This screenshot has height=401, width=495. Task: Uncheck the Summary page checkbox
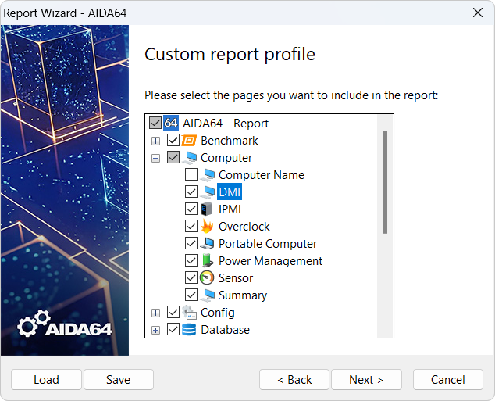point(191,295)
